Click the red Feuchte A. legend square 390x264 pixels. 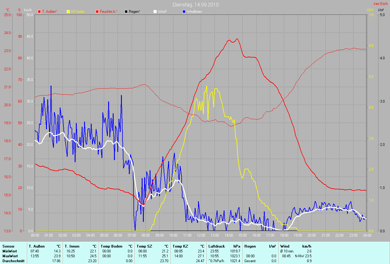[x=97, y=12]
